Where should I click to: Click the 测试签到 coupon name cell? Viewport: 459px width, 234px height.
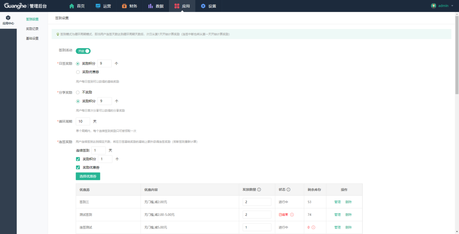tap(108, 215)
